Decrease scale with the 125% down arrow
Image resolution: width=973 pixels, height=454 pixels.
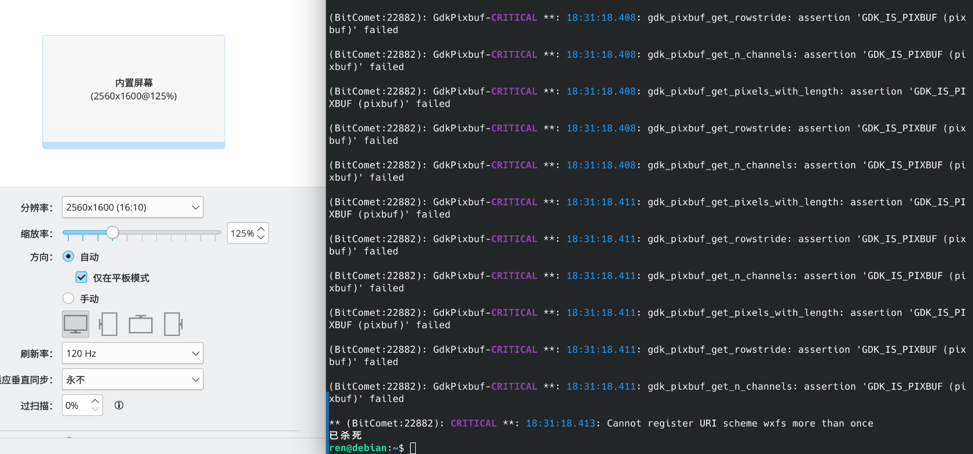pos(261,237)
